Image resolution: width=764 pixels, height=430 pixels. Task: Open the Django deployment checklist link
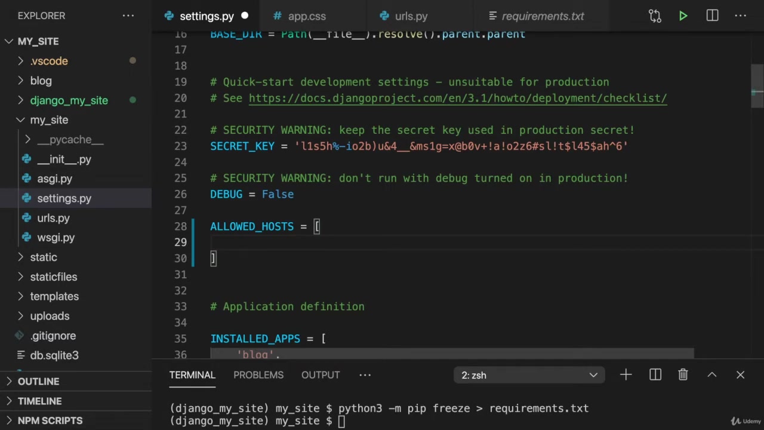457,99
